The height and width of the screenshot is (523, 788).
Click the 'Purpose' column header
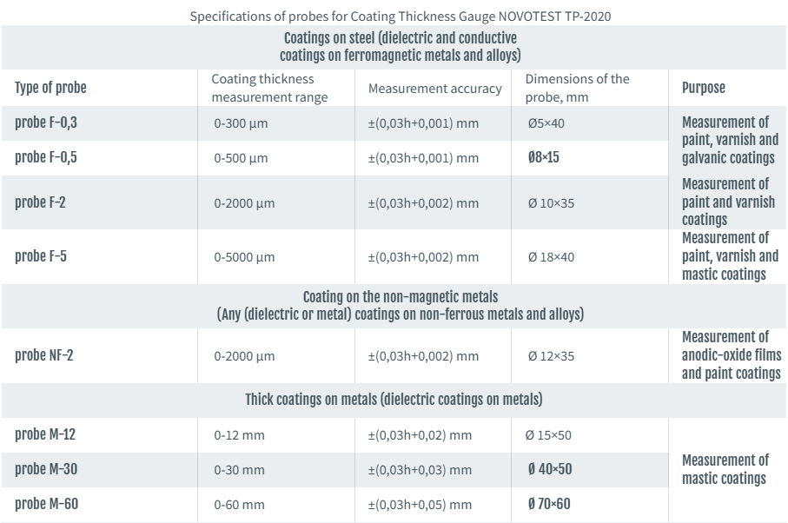point(703,88)
